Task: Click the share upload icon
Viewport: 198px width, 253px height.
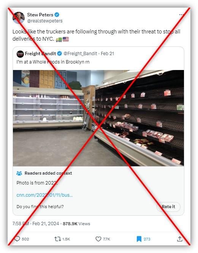Action: [x=180, y=239]
